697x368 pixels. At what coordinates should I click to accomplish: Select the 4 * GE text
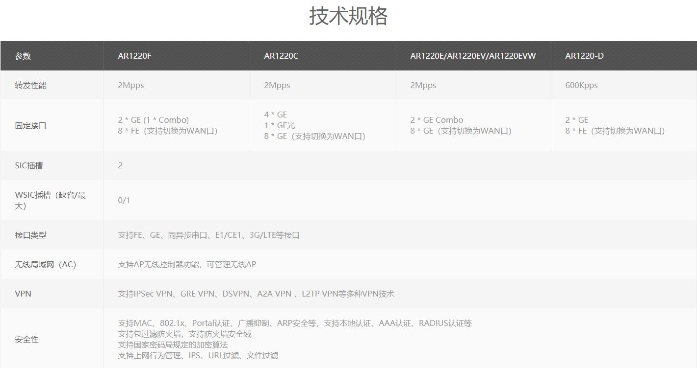coord(276,115)
